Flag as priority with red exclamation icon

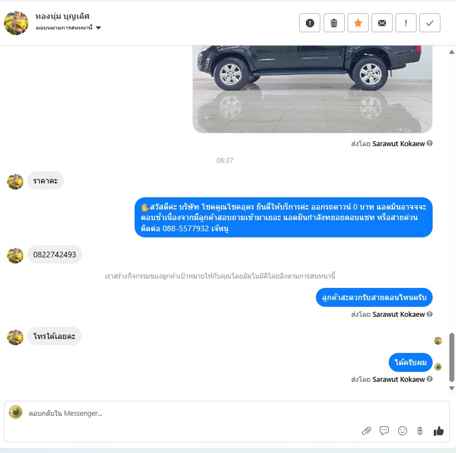pos(406,23)
